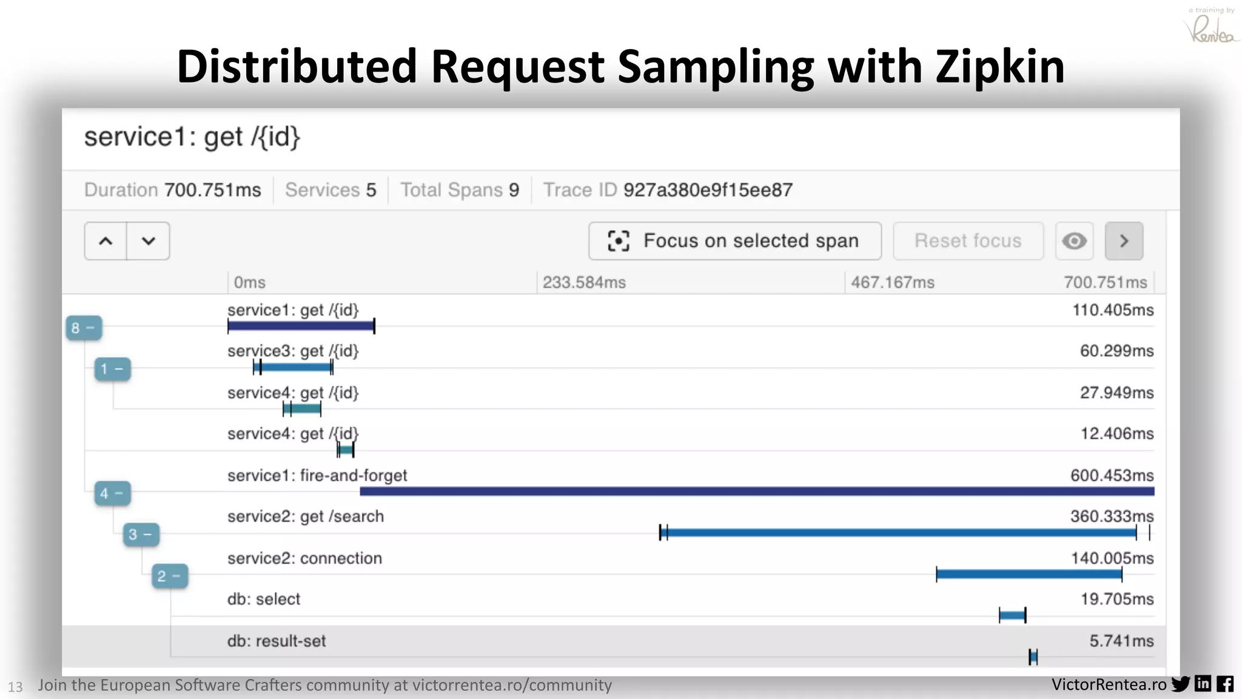Click the down arrow to select next span
The width and height of the screenshot is (1242, 699).
tap(149, 241)
